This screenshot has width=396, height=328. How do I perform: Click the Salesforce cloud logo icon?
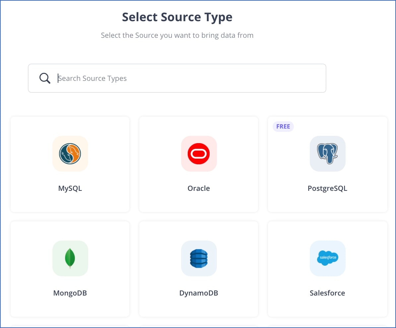(328, 258)
